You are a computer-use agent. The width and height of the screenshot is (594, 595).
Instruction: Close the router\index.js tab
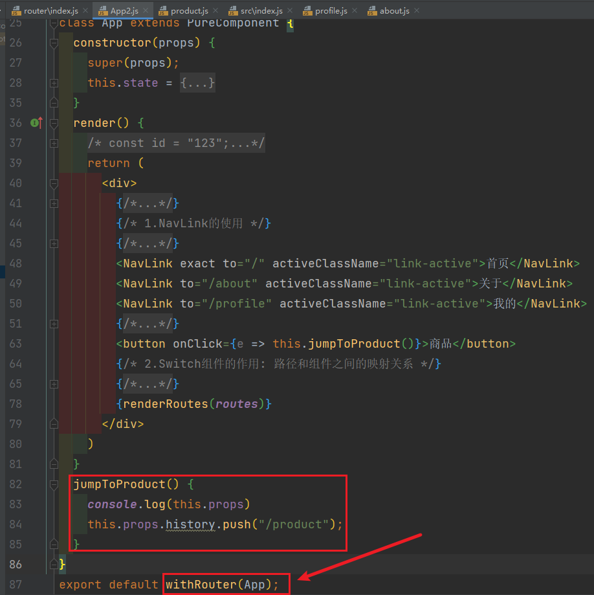coord(85,10)
